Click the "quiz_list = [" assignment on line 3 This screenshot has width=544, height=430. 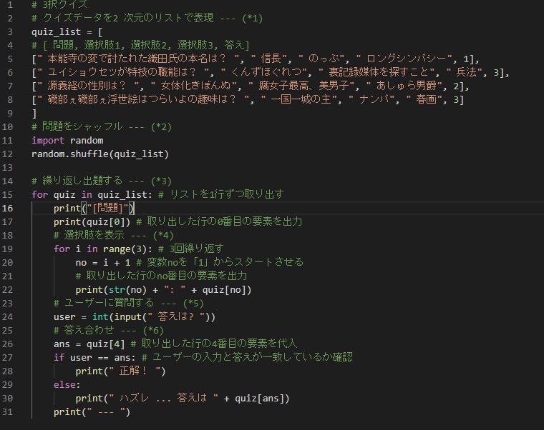click(x=67, y=32)
